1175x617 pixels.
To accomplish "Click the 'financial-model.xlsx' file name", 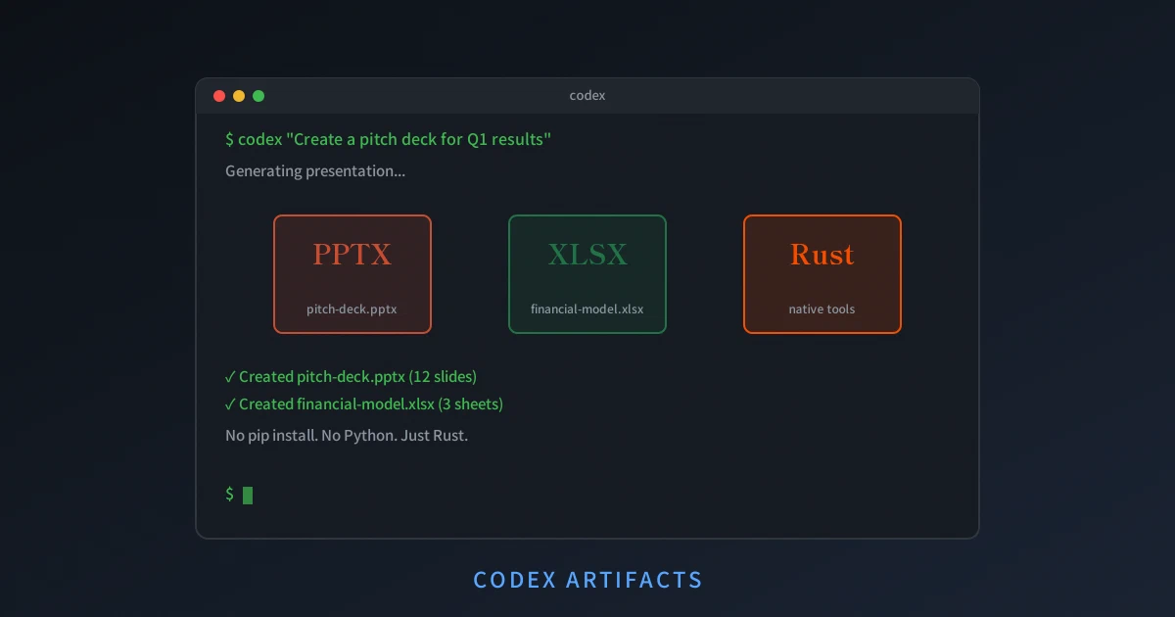I will [x=587, y=309].
